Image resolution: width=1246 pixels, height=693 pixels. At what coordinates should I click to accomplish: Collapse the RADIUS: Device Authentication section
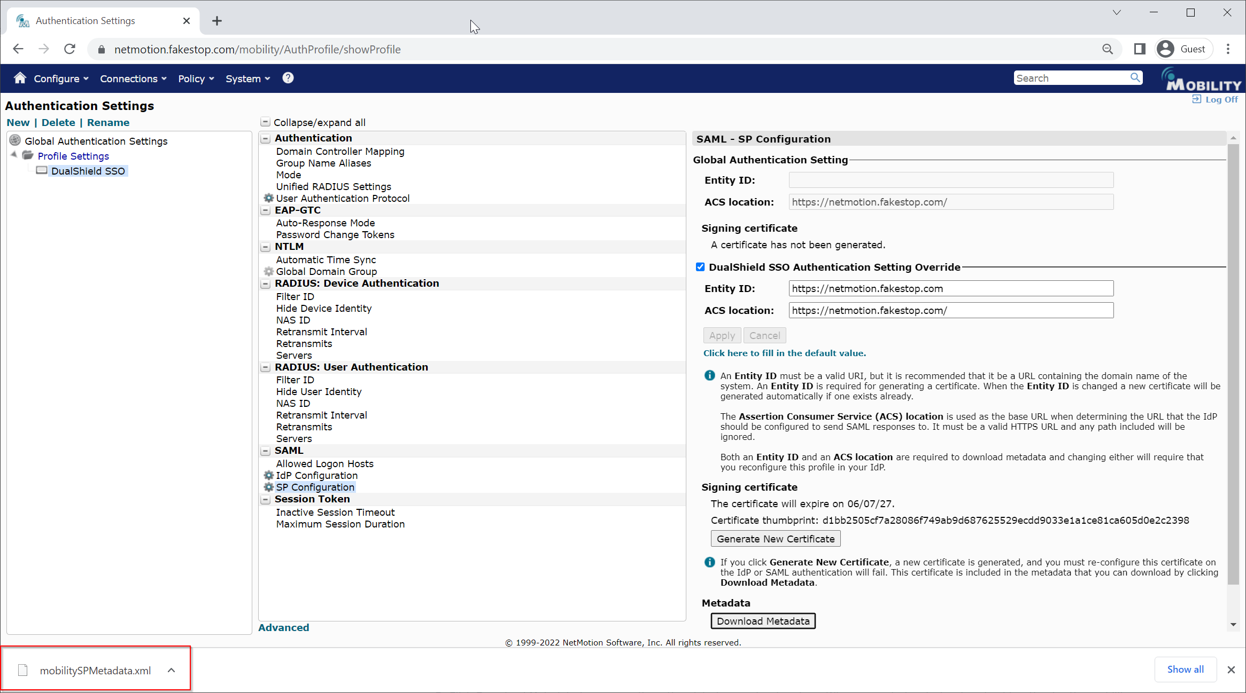click(265, 283)
